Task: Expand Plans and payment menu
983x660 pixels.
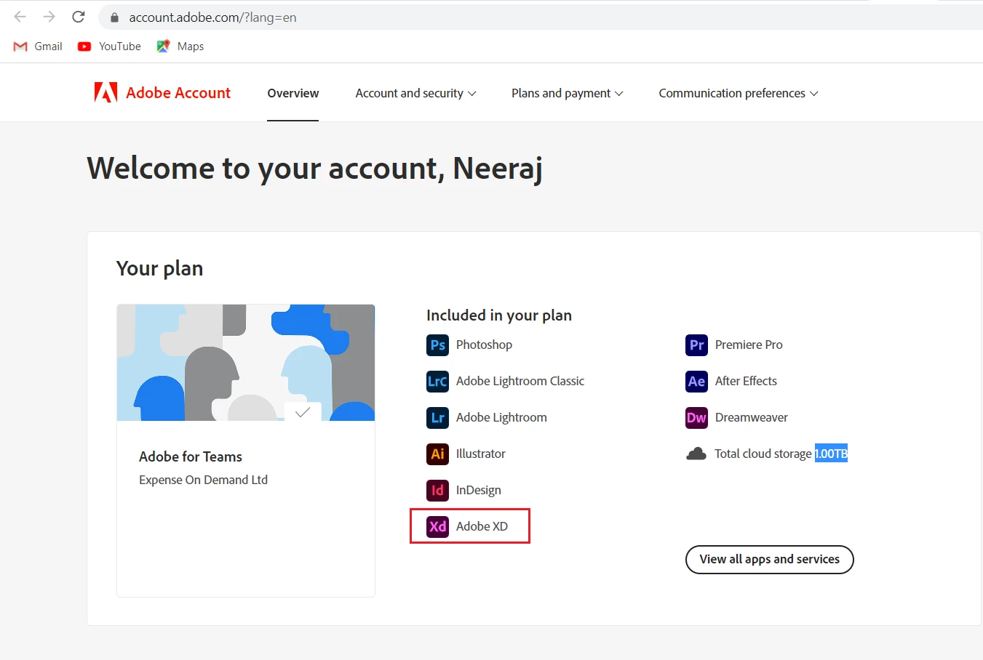Action: pyautogui.click(x=567, y=93)
